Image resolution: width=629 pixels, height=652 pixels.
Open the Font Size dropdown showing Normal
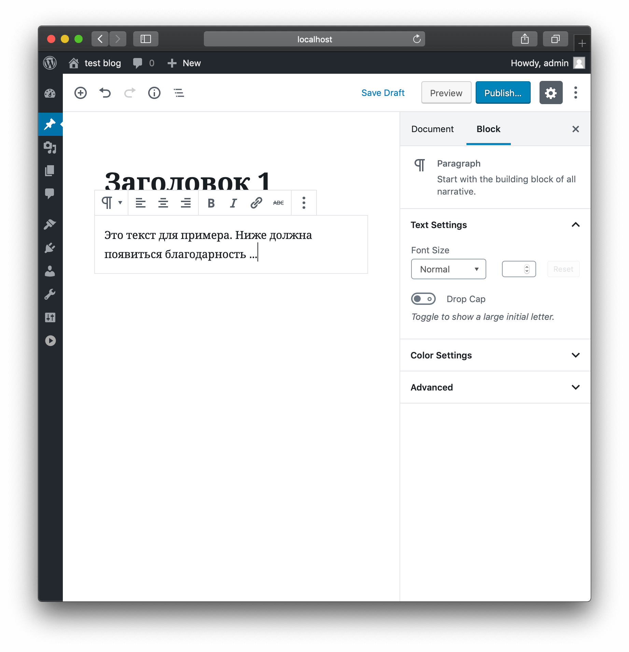pos(448,269)
